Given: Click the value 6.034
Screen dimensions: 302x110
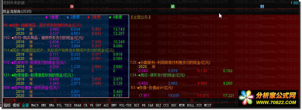Looking at the screenshot, I should click(x=75, y=29).
